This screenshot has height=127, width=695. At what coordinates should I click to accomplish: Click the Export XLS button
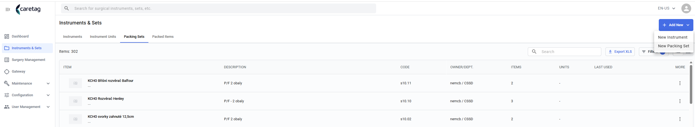[x=620, y=52]
